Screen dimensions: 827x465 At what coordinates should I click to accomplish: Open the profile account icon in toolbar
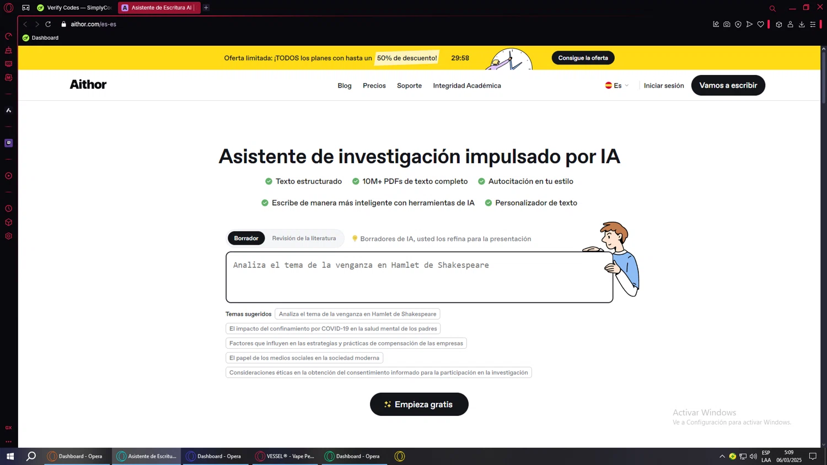coord(790,24)
